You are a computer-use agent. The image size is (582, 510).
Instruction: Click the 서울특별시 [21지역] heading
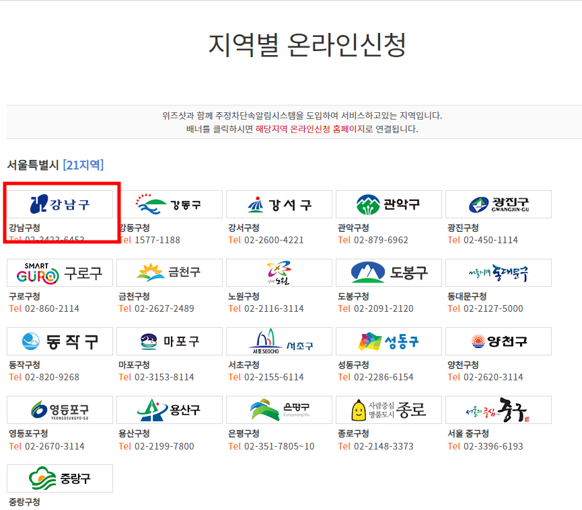pyautogui.click(x=55, y=165)
